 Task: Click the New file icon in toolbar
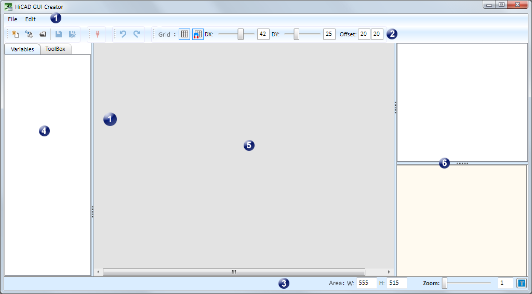click(16, 34)
